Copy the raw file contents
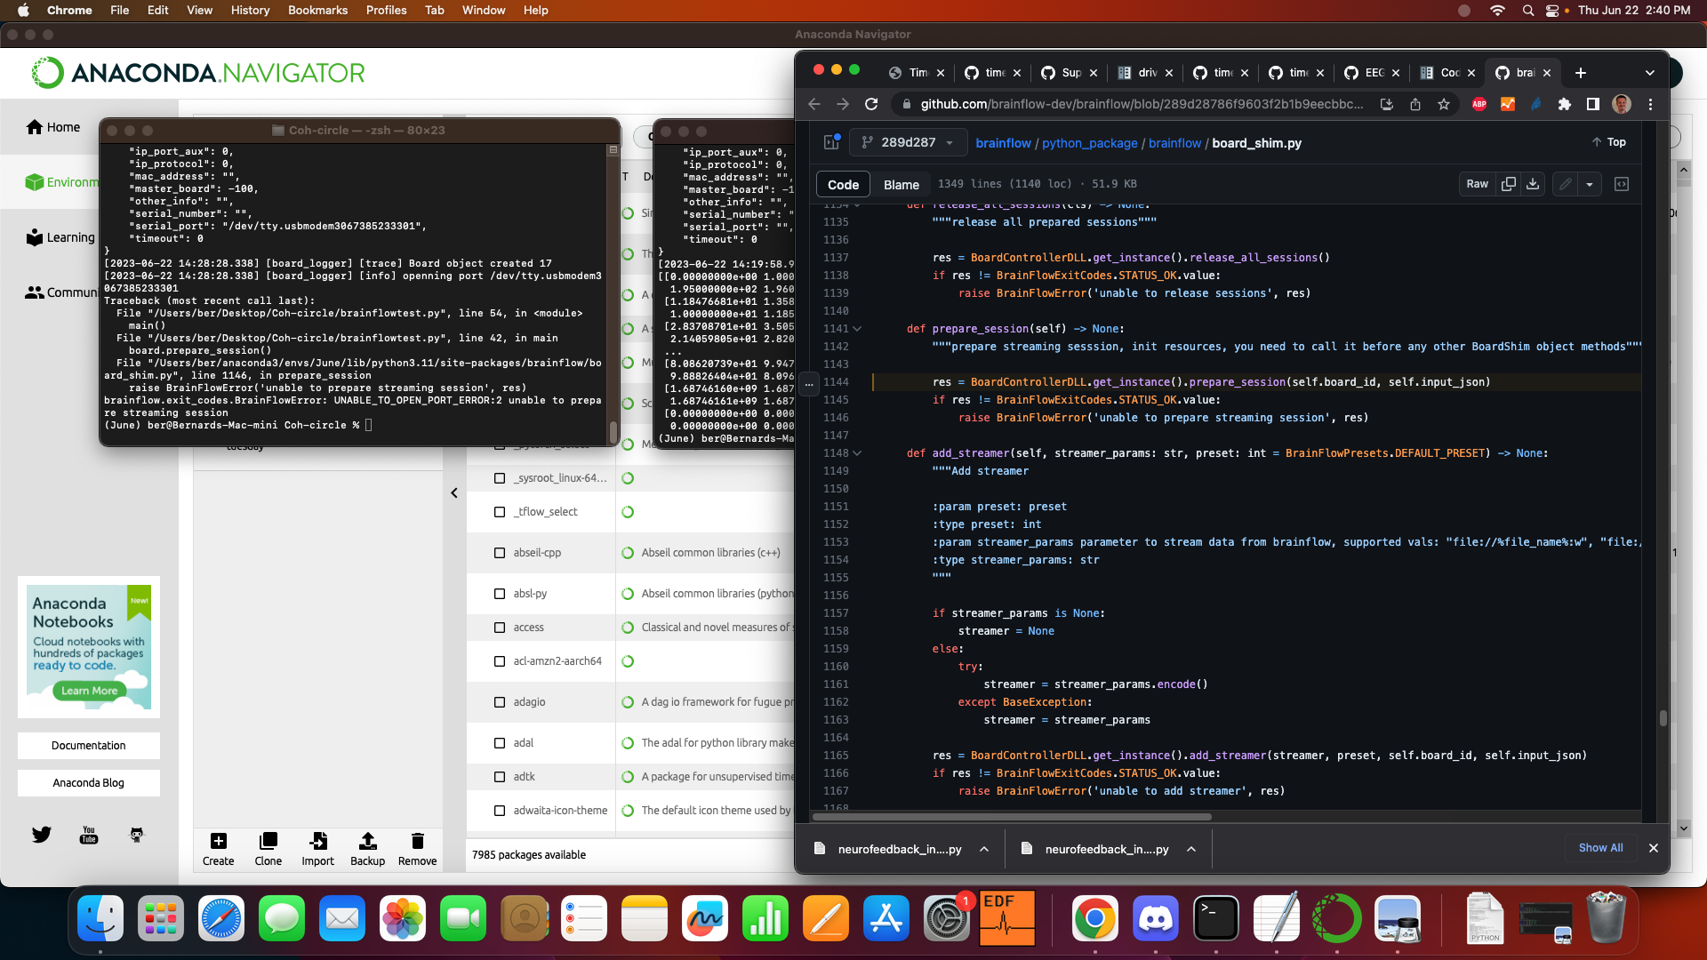The height and width of the screenshot is (960, 1707). pos(1508,184)
